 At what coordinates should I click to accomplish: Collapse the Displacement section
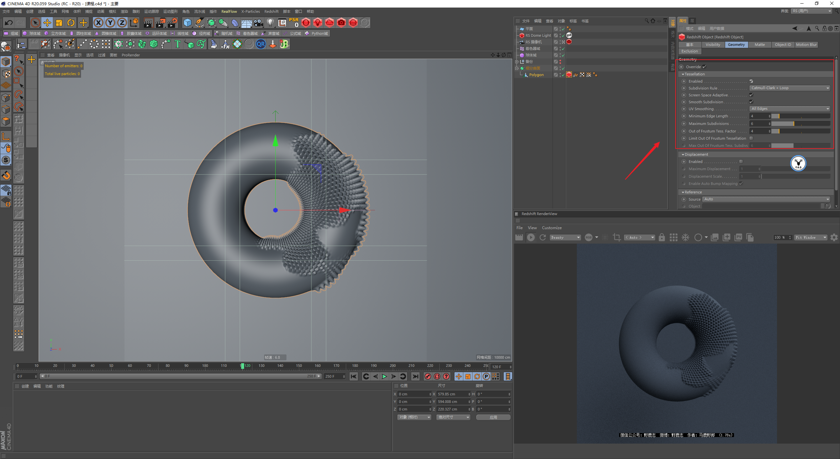pos(683,154)
